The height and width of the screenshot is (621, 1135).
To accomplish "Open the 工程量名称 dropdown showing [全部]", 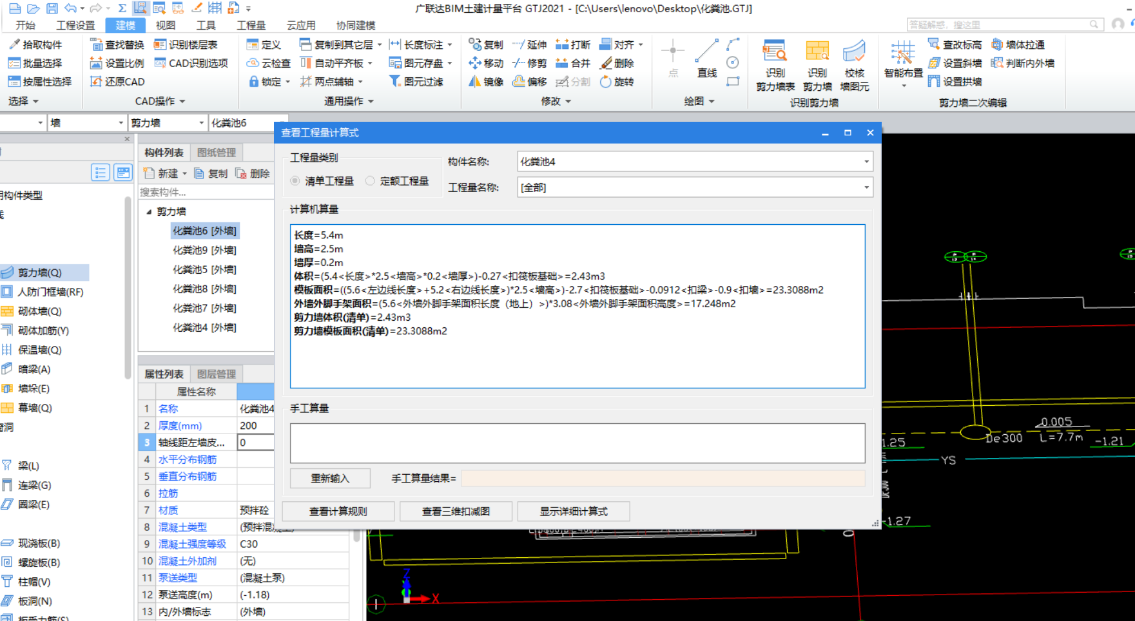I will [x=695, y=187].
